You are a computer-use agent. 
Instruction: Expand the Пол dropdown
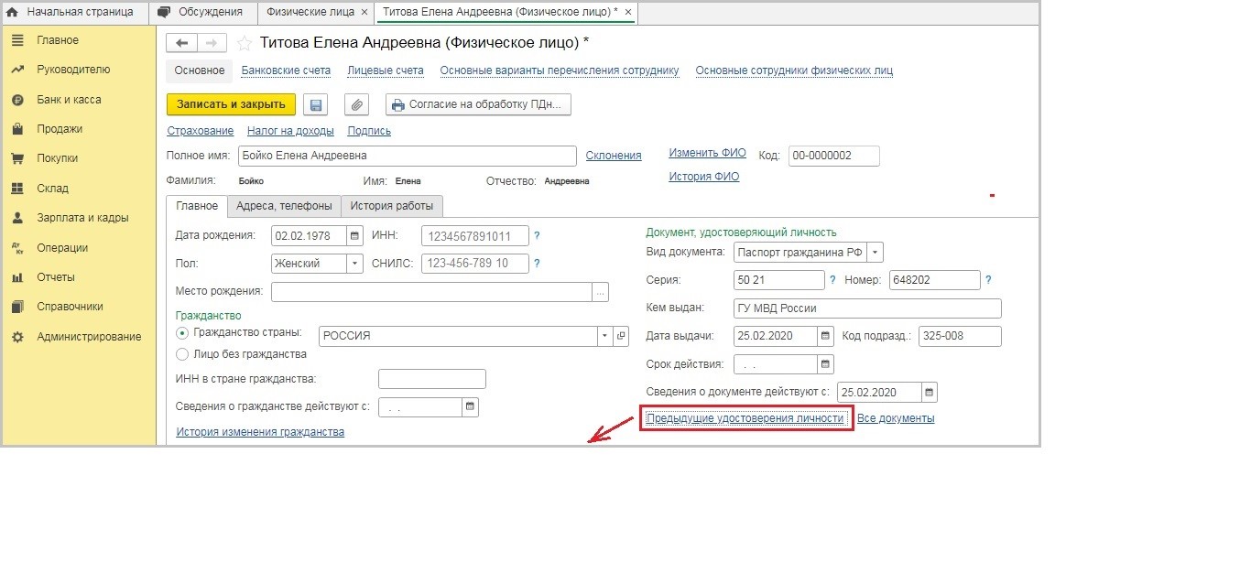tap(354, 264)
